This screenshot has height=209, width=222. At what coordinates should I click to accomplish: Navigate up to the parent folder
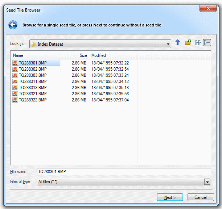[x=177, y=42]
